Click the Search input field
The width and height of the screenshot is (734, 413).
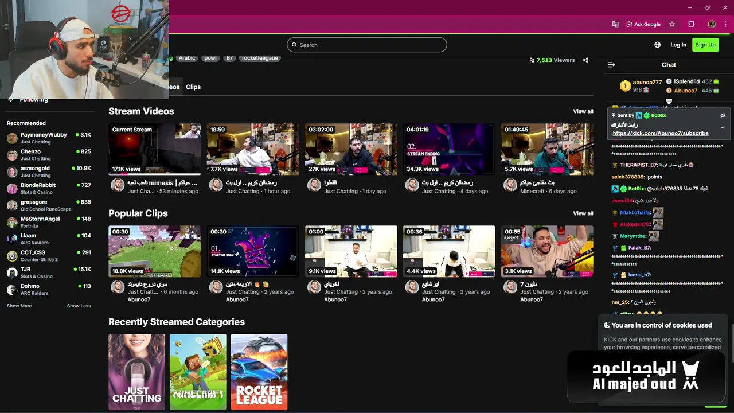tap(367, 45)
